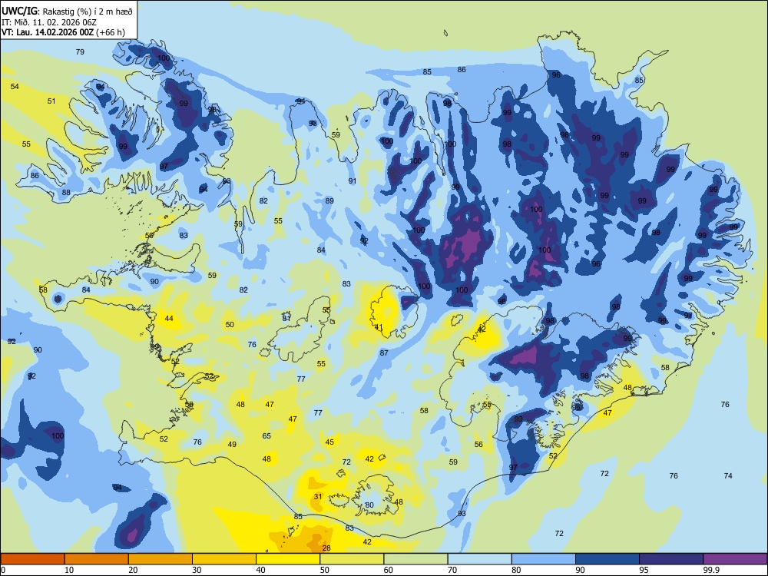This screenshot has height=576, width=768.
Task: Click the legend label "95"
Action: [644, 570]
